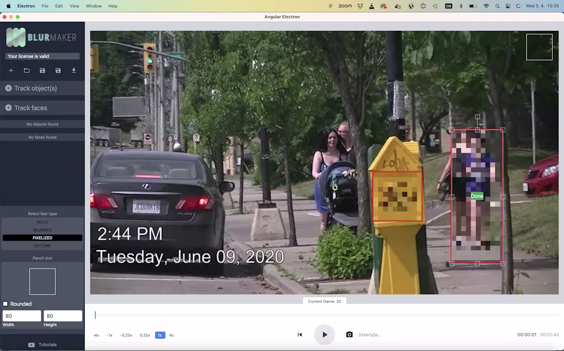Image resolution: width=564 pixels, height=351 pixels.
Task: Open Spotlight search magnifier
Action: [497, 6]
